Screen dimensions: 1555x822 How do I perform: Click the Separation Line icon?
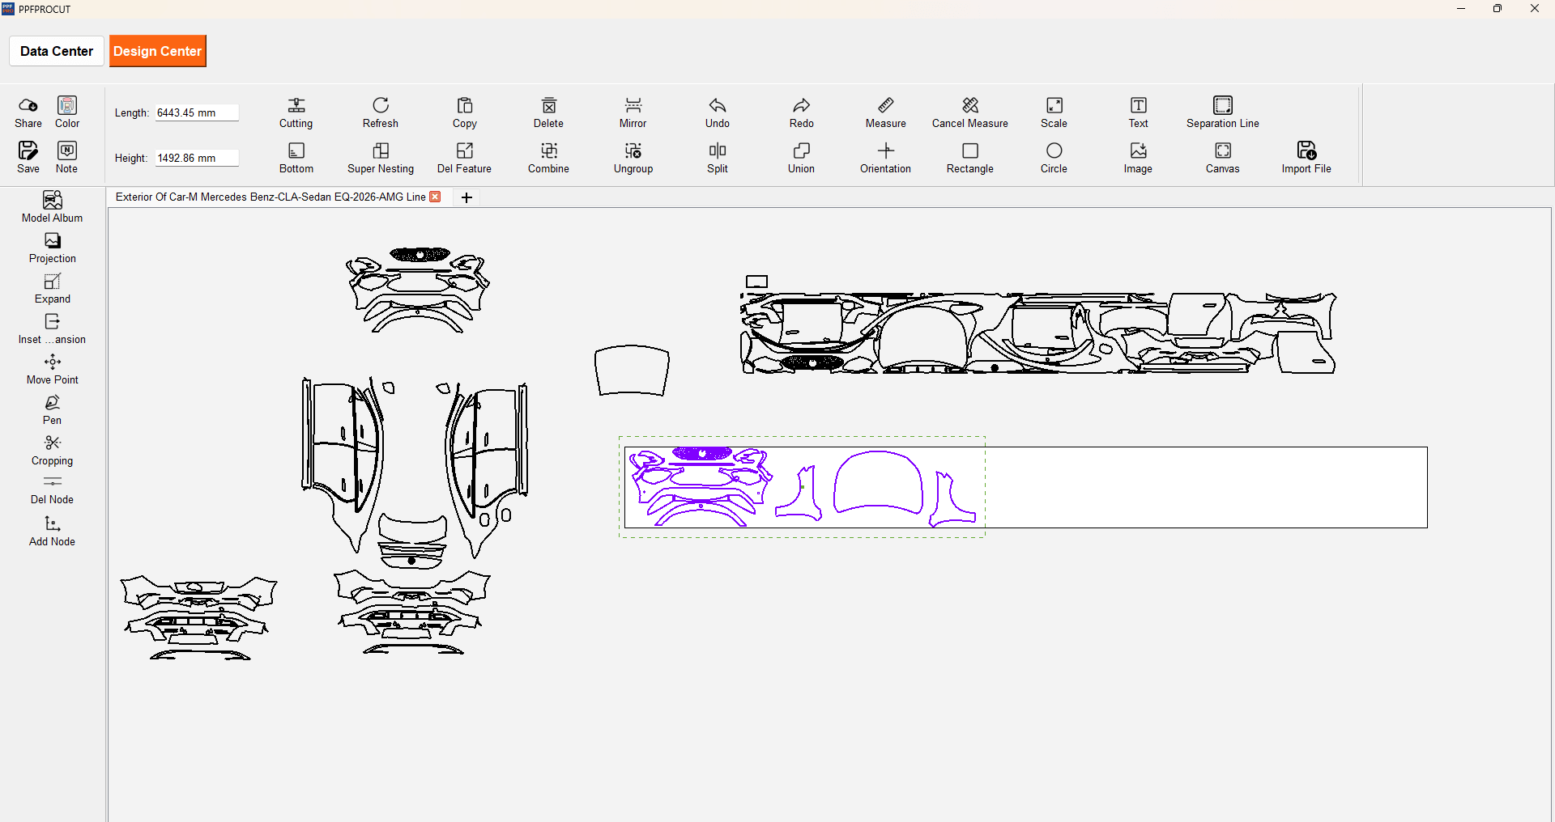(1222, 106)
